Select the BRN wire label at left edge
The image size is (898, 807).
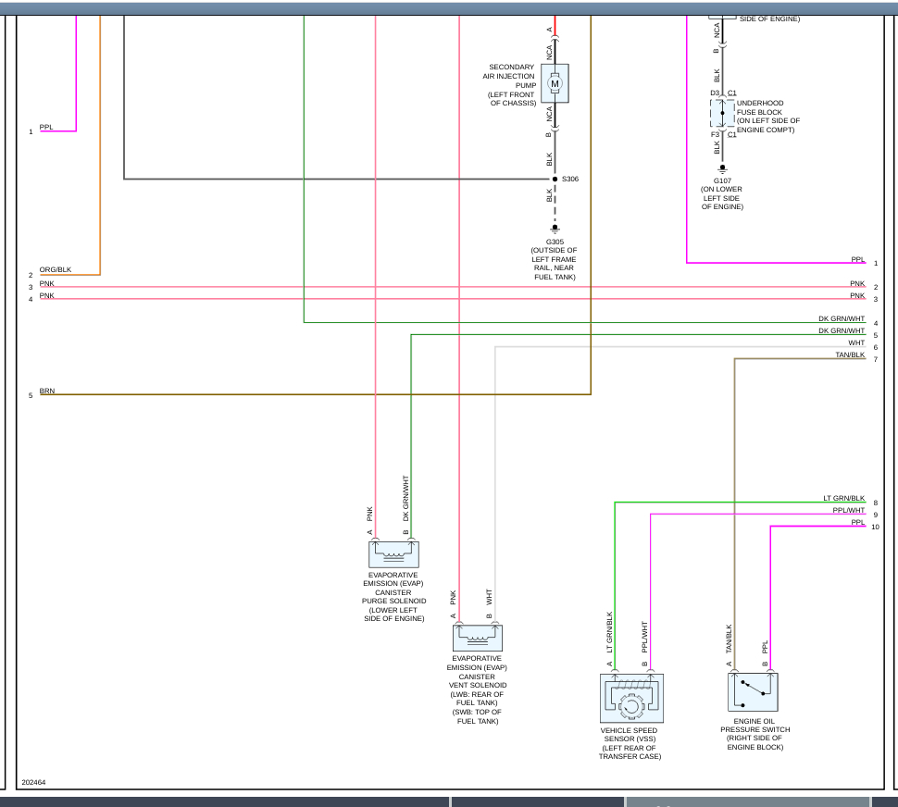(46, 391)
